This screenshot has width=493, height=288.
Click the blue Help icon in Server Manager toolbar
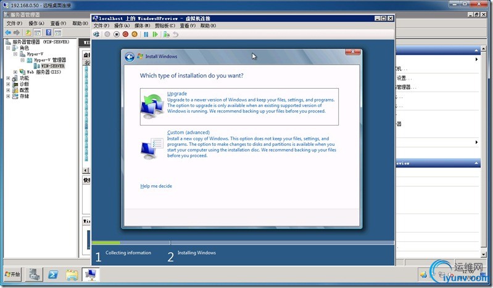49,33
